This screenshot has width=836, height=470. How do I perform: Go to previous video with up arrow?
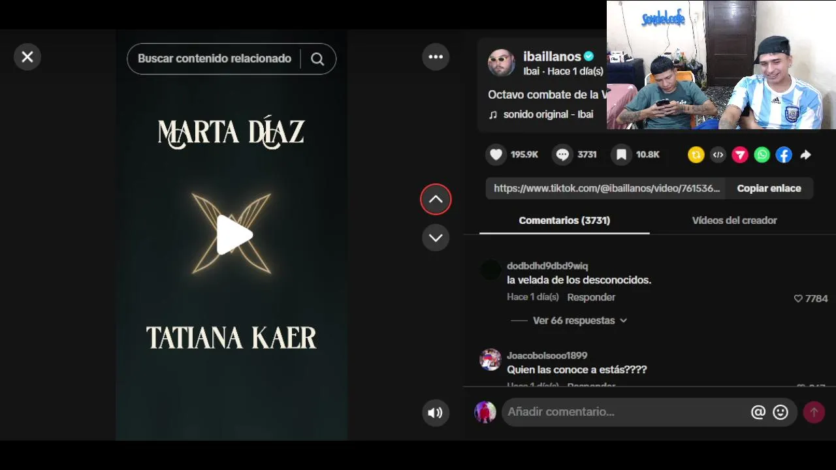tap(436, 200)
